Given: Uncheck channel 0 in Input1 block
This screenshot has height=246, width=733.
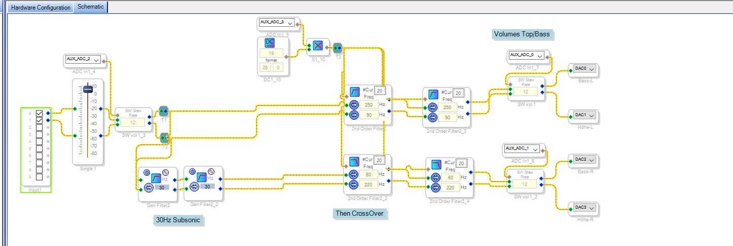Looking at the screenshot, I should tap(39, 113).
